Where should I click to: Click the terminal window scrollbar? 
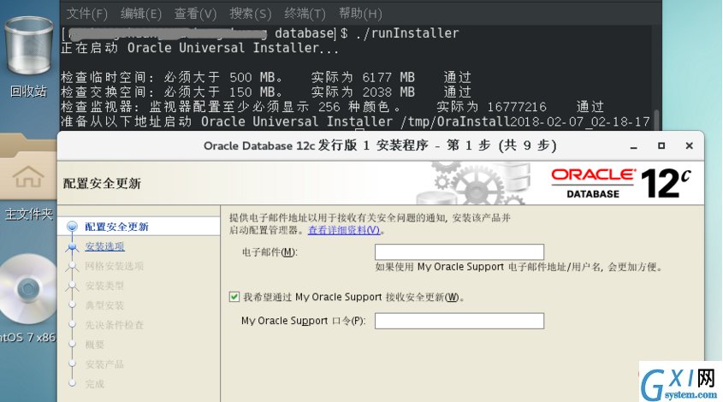pyautogui.click(x=656, y=120)
